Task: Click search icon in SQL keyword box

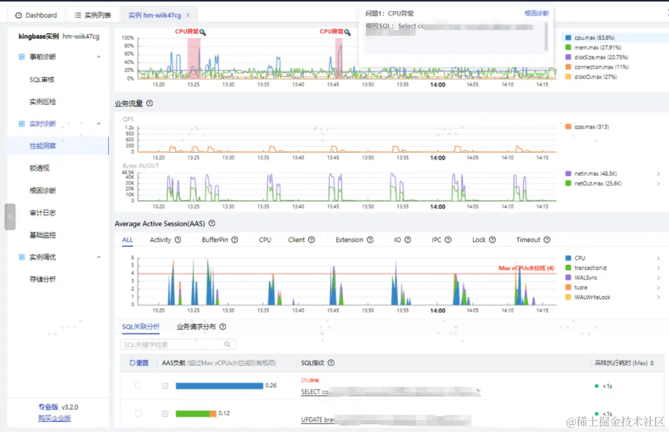Action: pyautogui.click(x=227, y=344)
